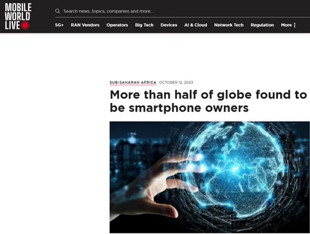Viewport: 310px width, 234px height.
Task: Open the 5G+ navigation item
Action: [59, 25]
